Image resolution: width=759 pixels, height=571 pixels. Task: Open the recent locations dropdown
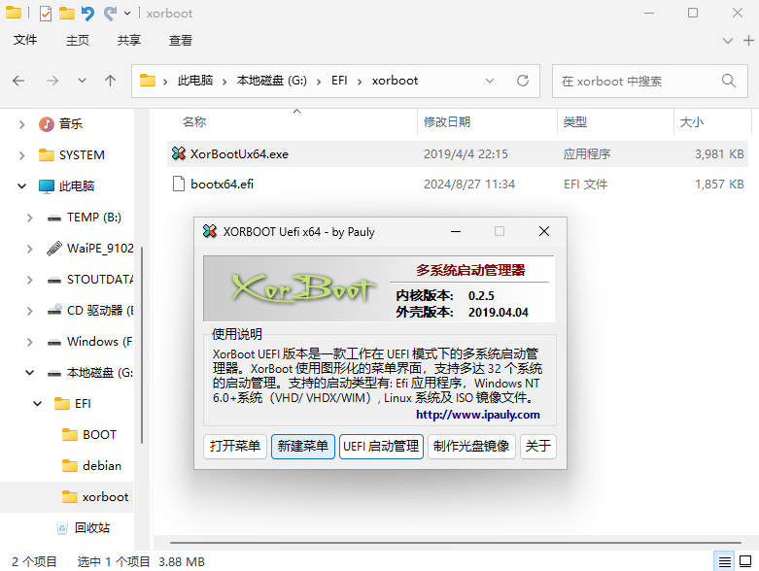(82, 81)
